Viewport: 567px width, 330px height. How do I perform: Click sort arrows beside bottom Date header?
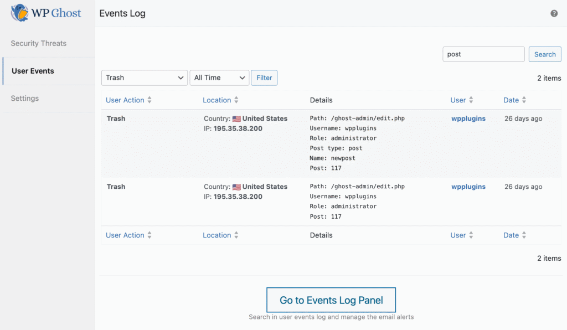(x=524, y=235)
